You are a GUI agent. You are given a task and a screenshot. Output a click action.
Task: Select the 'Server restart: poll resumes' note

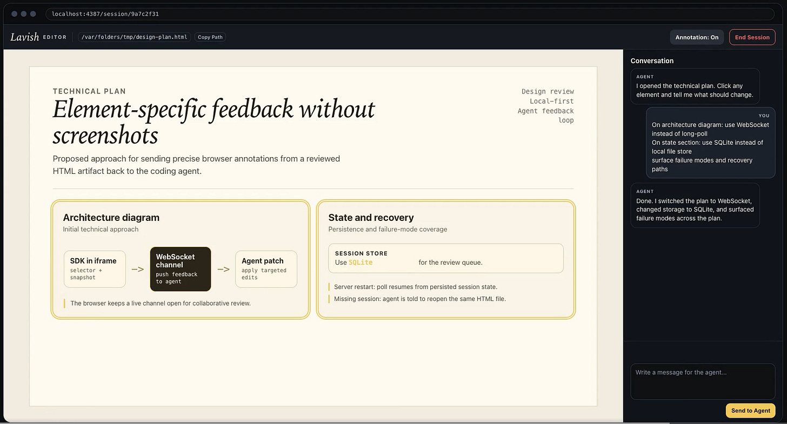point(415,287)
